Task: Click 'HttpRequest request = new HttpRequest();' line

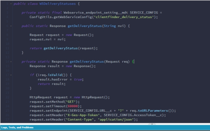Action: (70, 97)
